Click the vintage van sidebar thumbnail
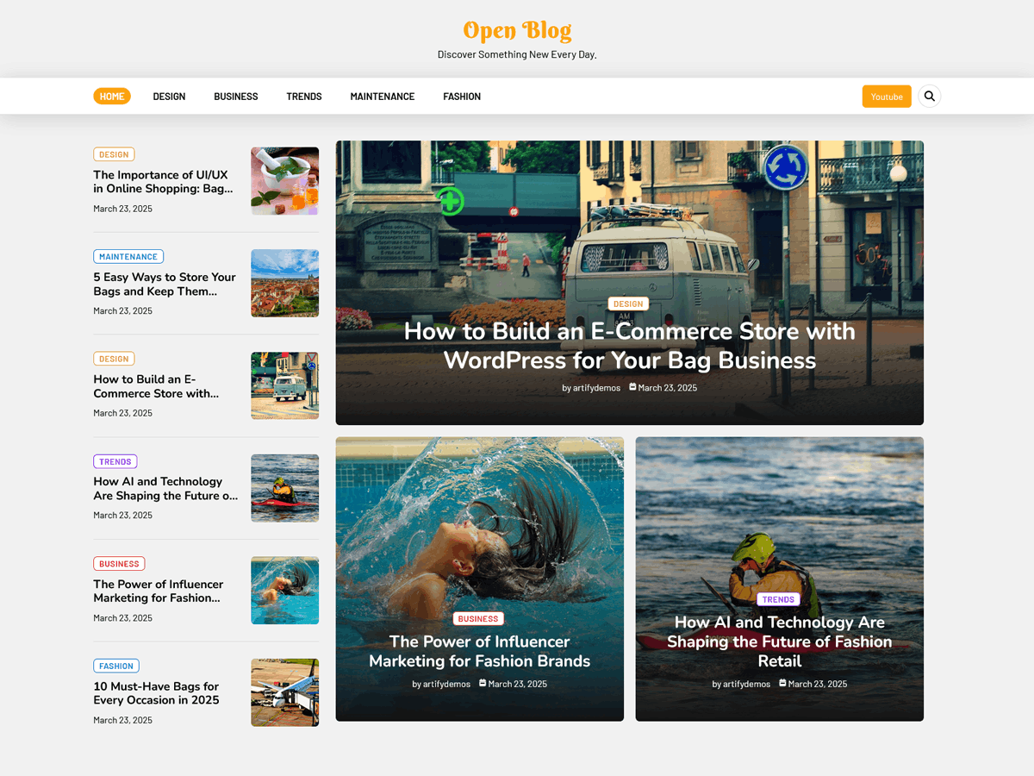Image resolution: width=1034 pixels, height=776 pixels. pos(285,385)
